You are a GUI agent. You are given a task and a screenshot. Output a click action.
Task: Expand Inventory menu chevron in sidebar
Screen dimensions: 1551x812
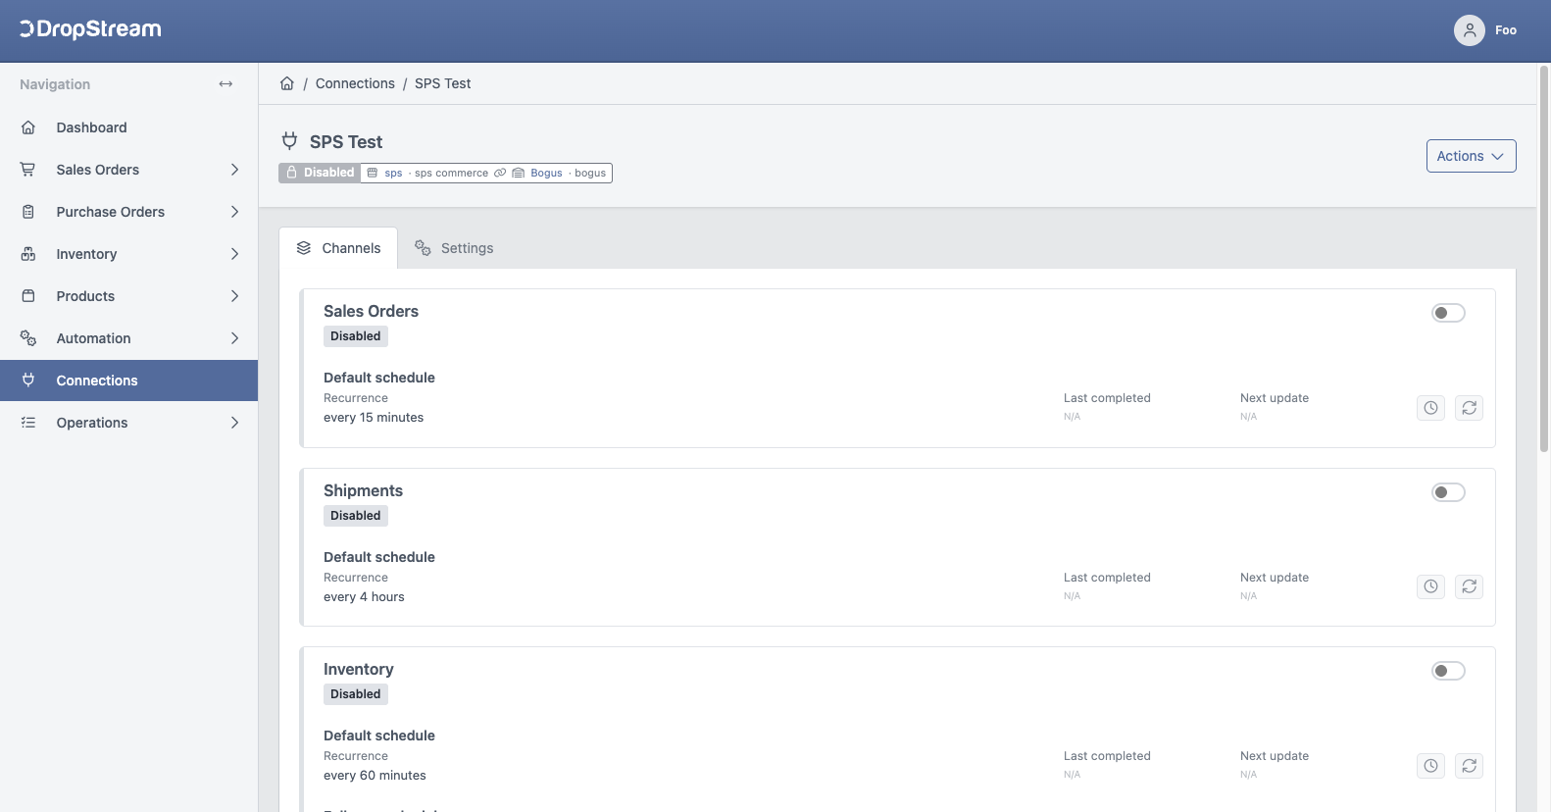[234, 254]
